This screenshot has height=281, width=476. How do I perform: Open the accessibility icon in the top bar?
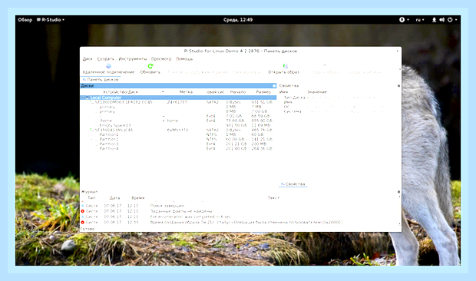point(402,20)
